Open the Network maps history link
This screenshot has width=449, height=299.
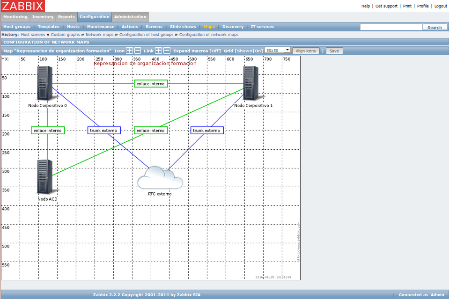coord(99,35)
